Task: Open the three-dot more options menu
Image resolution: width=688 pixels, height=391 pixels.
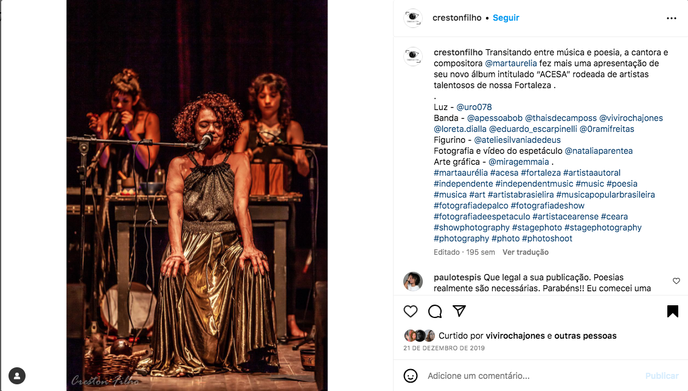Action: click(672, 18)
